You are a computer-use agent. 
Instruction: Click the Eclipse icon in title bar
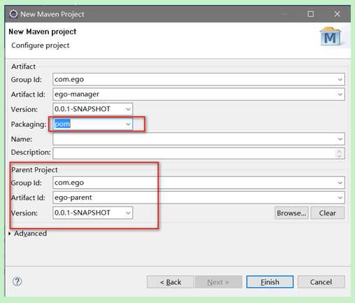tap(13, 14)
